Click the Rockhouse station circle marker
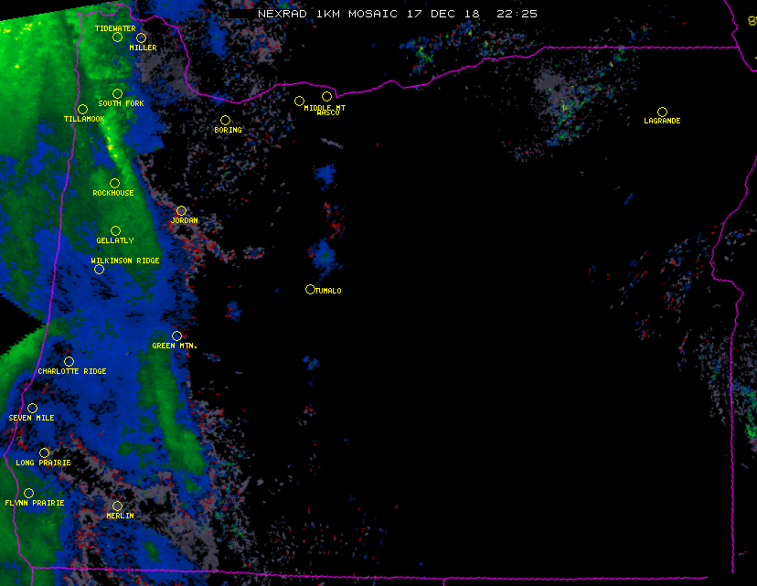The height and width of the screenshot is (586, 757). coord(114,184)
